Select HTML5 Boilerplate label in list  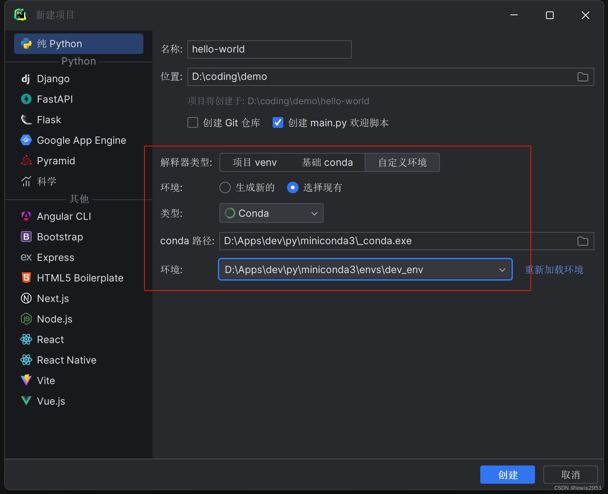80,278
